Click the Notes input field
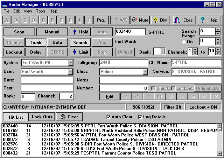 click(161, 80)
